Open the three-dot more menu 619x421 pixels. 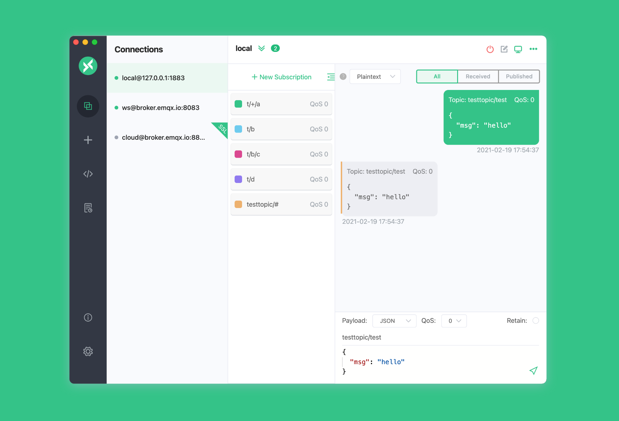pos(533,49)
